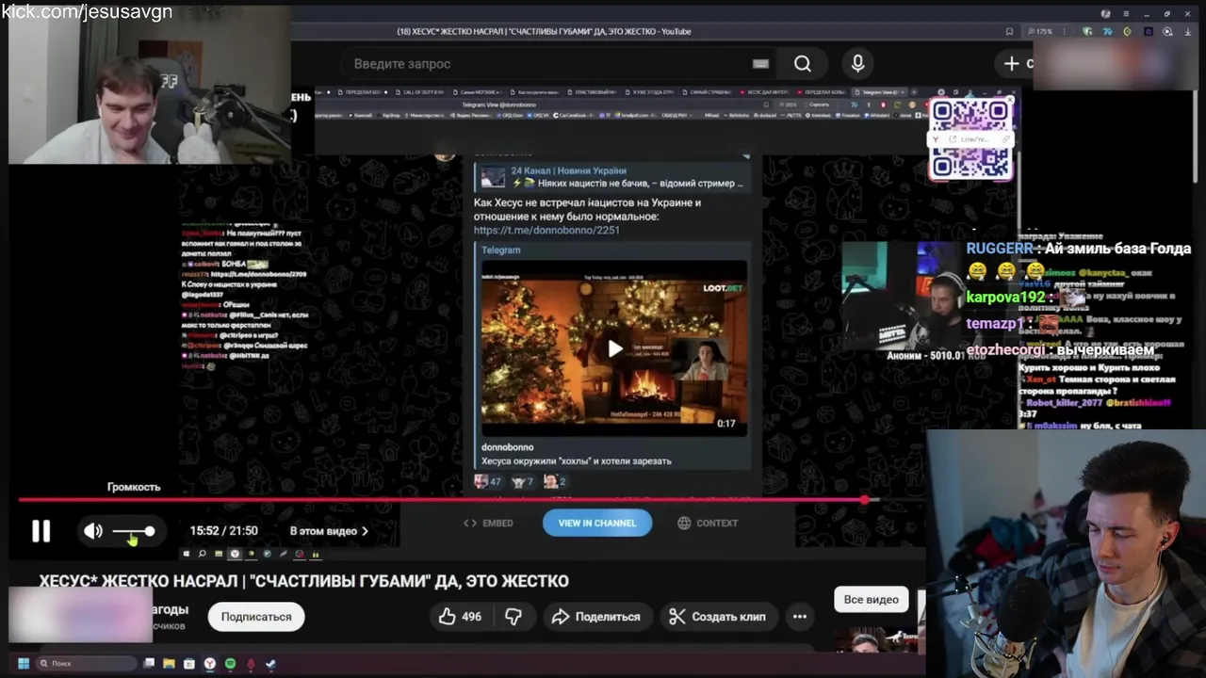Click the 'VIEW IN CHANNEL' button
Screen dimensions: 1206x678
click(597, 523)
